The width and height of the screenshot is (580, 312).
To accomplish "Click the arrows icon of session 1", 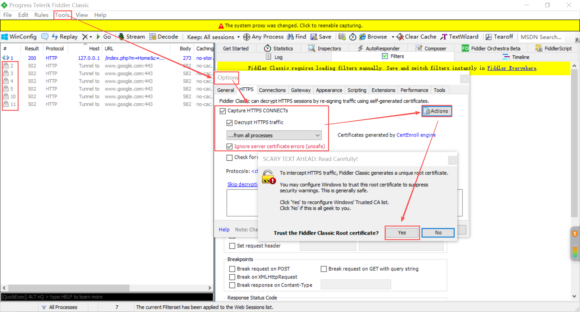I will [6, 58].
